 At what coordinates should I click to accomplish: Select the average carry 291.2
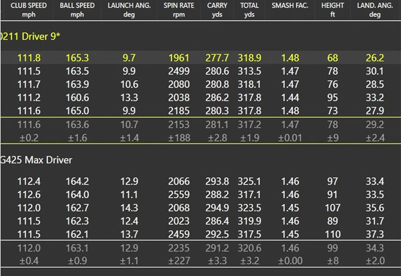217,248
